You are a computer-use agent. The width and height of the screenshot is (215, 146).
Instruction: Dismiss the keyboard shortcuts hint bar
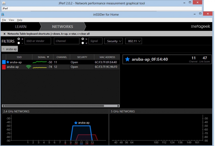pyautogui.click(x=4, y=34)
